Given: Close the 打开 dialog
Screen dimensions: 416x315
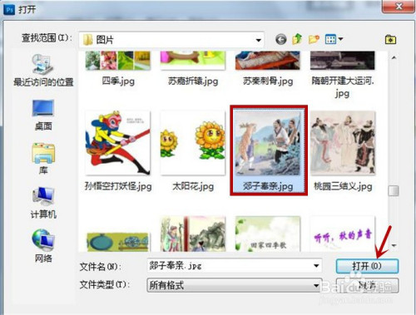Looking at the screenshot, I should click(399, 7).
